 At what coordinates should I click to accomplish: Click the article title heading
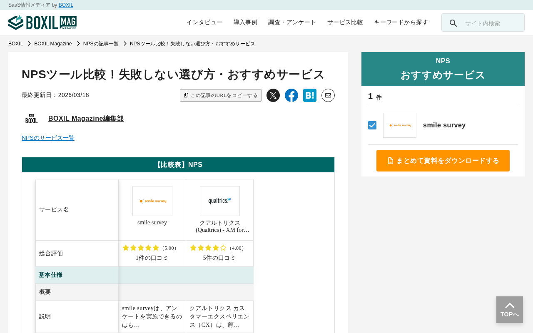point(173,75)
